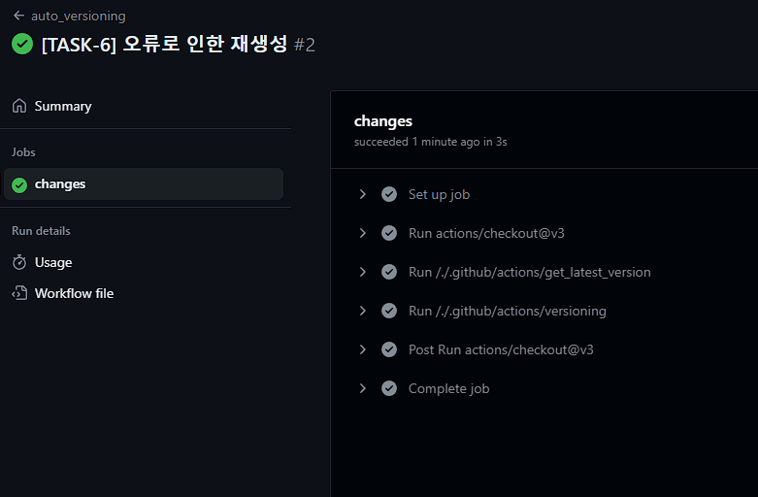Expand the Set up job step
The height and width of the screenshot is (497, 758).
click(363, 194)
